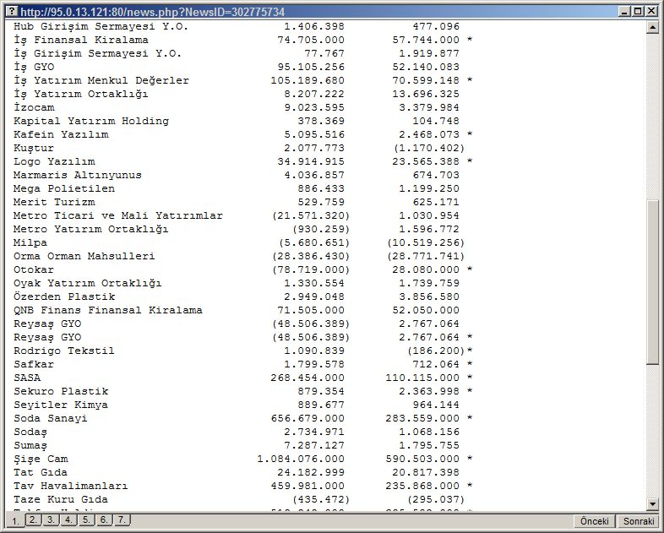The image size is (664, 533).
Task: Click Tav Havalimanları row
Action: pyautogui.click(x=242, y=486)
